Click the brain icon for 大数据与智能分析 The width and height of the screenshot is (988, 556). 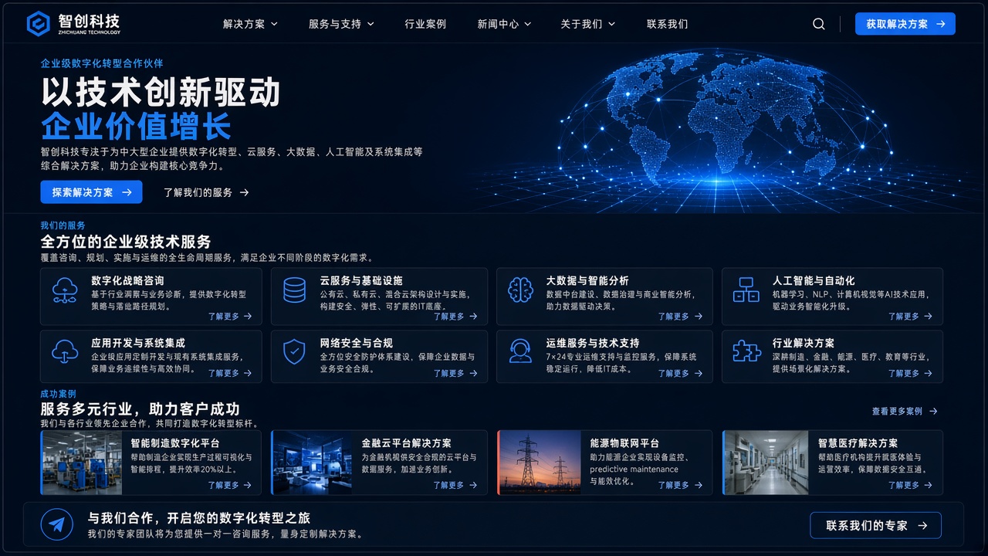pyautogui.click(x=520, y=290)
